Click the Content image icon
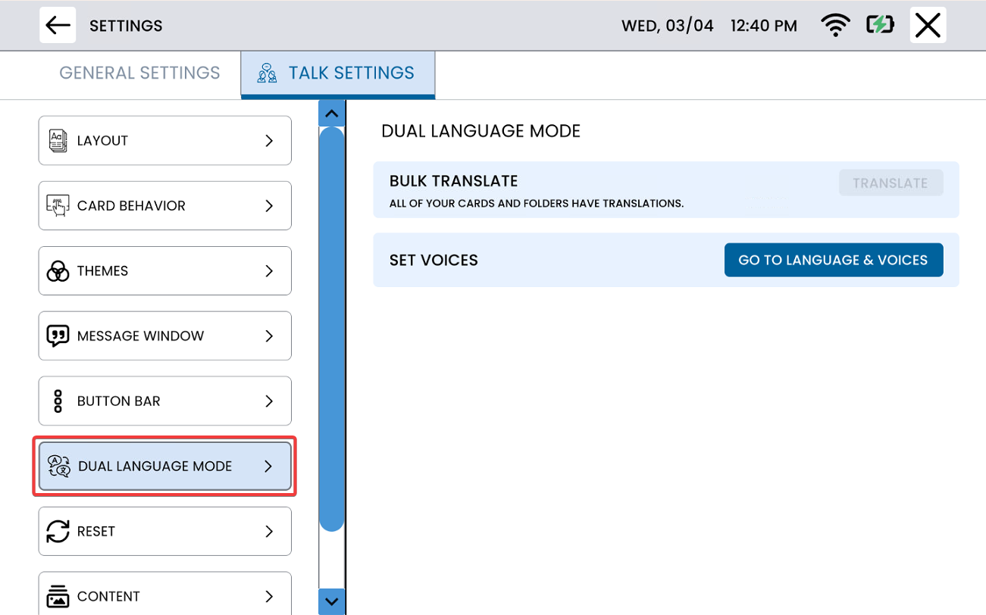Screen dimensions: 986x615 58,597
